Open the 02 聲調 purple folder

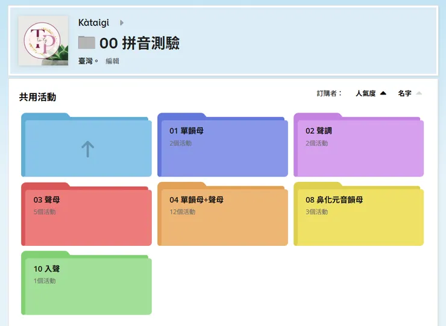(x=359, y=148)
